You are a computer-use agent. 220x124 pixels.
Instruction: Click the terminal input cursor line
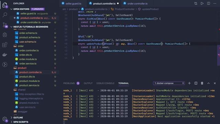tap(64, 122)
